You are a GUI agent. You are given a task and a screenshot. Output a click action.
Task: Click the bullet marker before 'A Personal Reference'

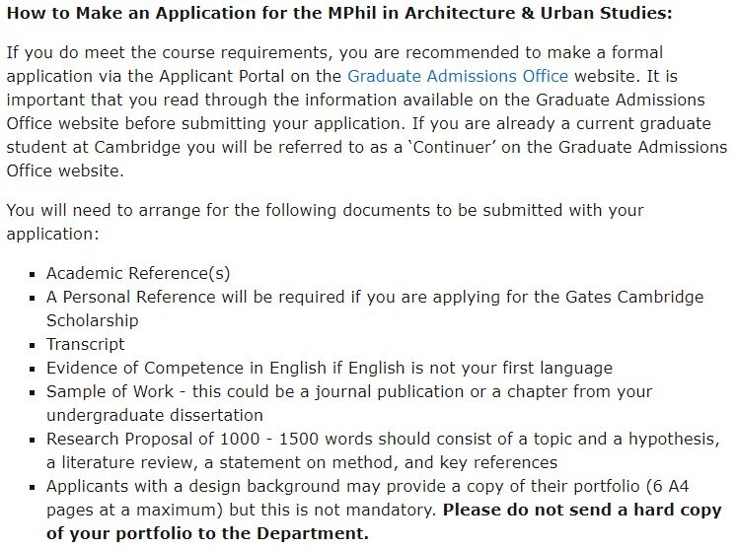pyautogui.click(x=32, y=298)
